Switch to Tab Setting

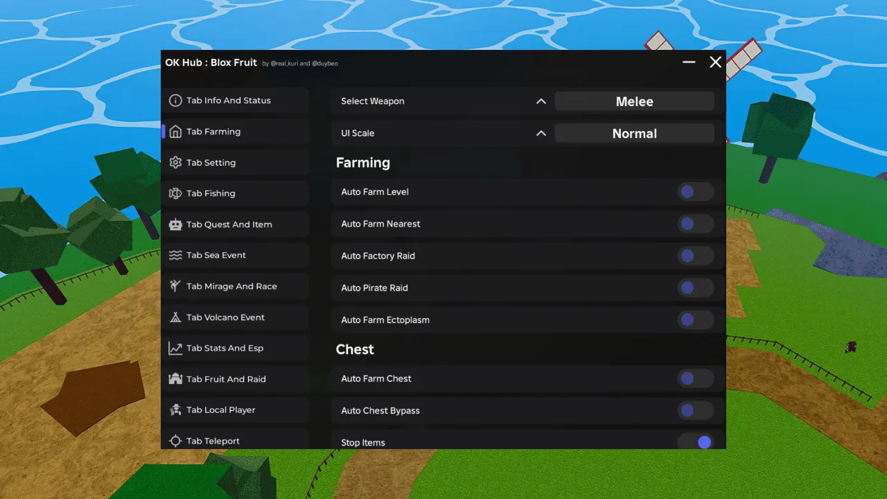coord(236,162)
